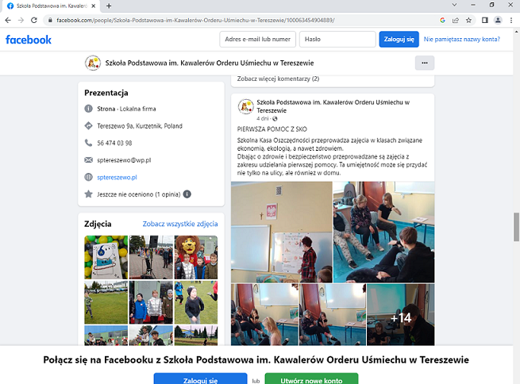This screenshot has height=384, width=520.
Task: Open Chrome three-dot menu
Action: click(511, 20)
